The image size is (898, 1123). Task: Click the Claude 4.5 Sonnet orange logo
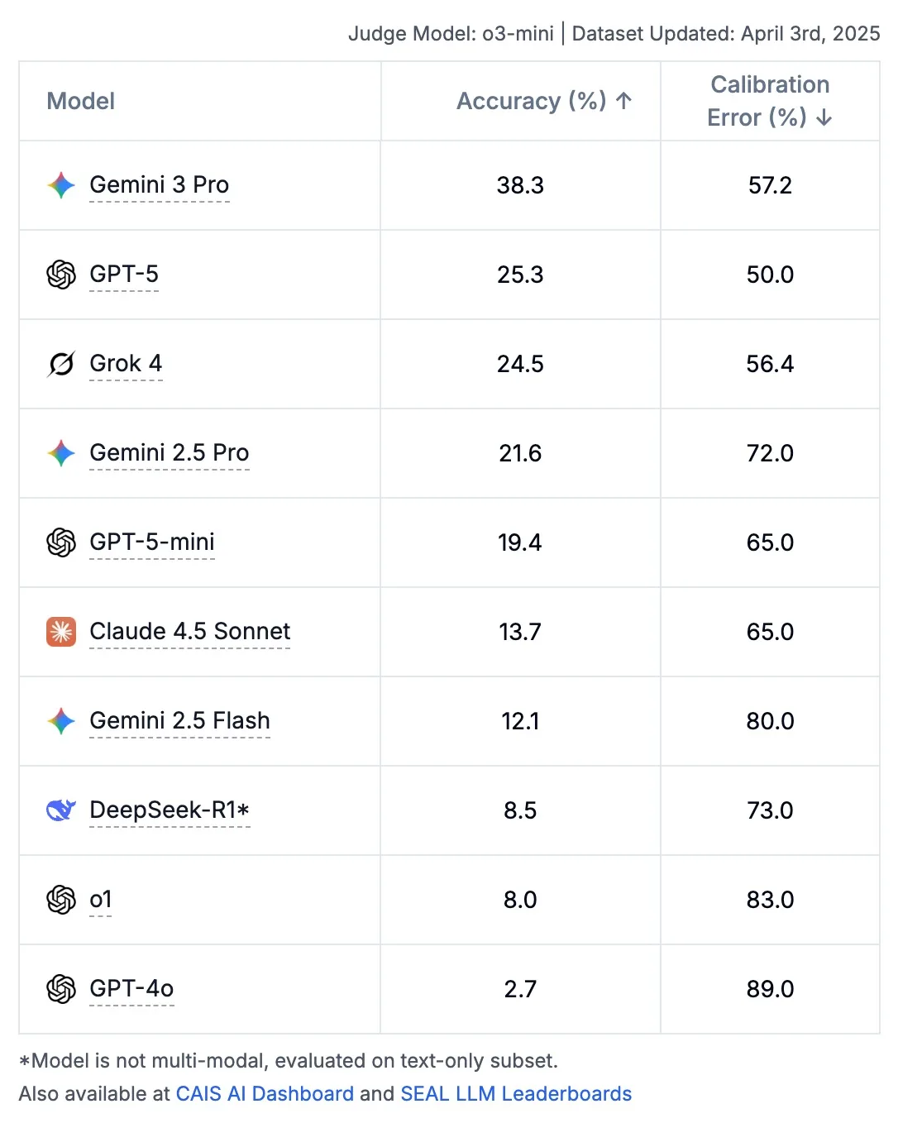coord(61,632)
